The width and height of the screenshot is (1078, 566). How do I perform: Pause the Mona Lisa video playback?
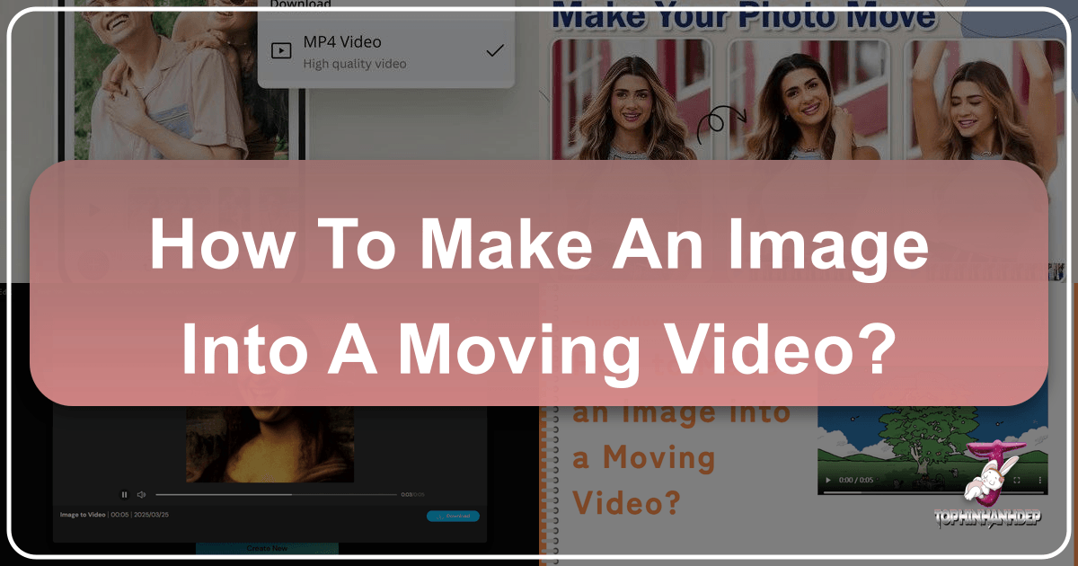(x=124, y=494)
